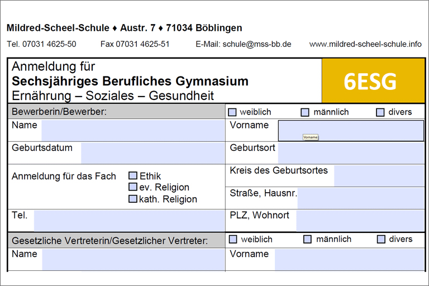Viewport: 429px width, 286px height.
Task: Select the PLZ, Wohnort input field
Action: (360, 221)
